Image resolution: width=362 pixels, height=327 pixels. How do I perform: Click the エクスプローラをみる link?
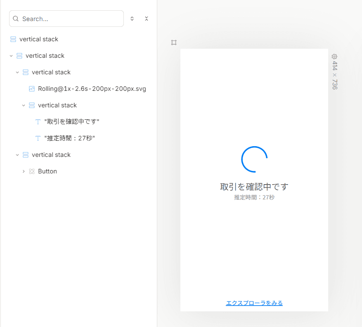point(254,303)
